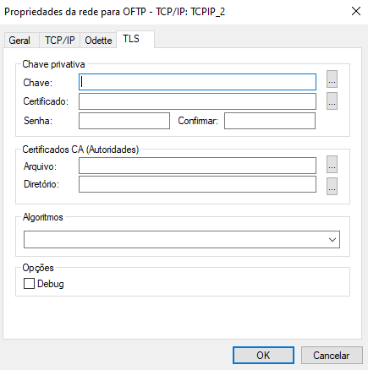Switch to the Geral tab
Screen dimensions: 368x370
[19, 41]
